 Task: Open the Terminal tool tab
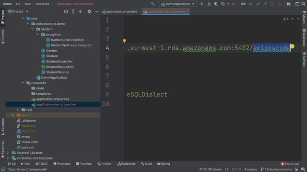[84, 164]
